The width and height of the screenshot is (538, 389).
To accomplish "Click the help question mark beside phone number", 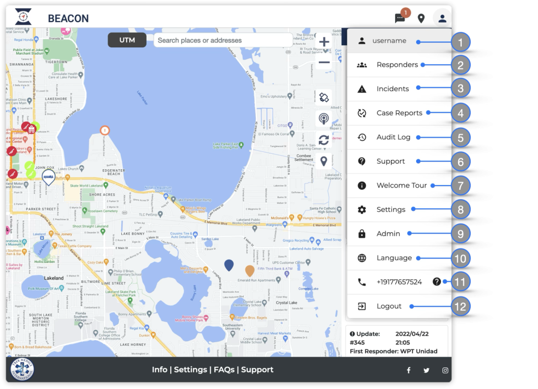I will point(437,282).
